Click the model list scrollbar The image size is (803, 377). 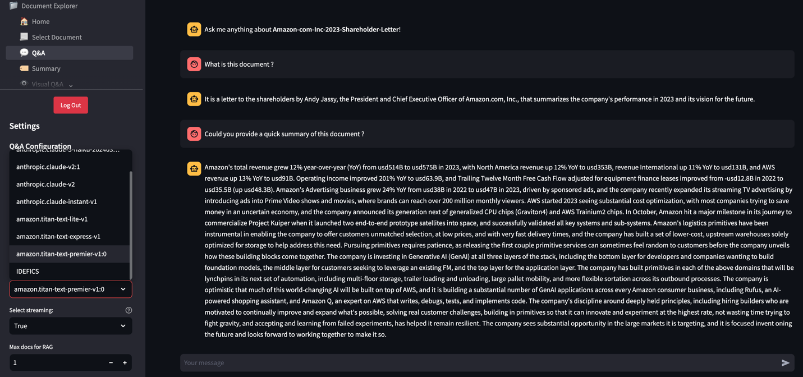click(131, 224)
